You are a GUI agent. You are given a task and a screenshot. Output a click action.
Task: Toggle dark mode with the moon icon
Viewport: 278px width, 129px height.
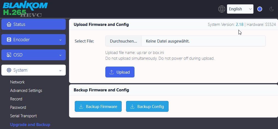(x=271, y=9)
